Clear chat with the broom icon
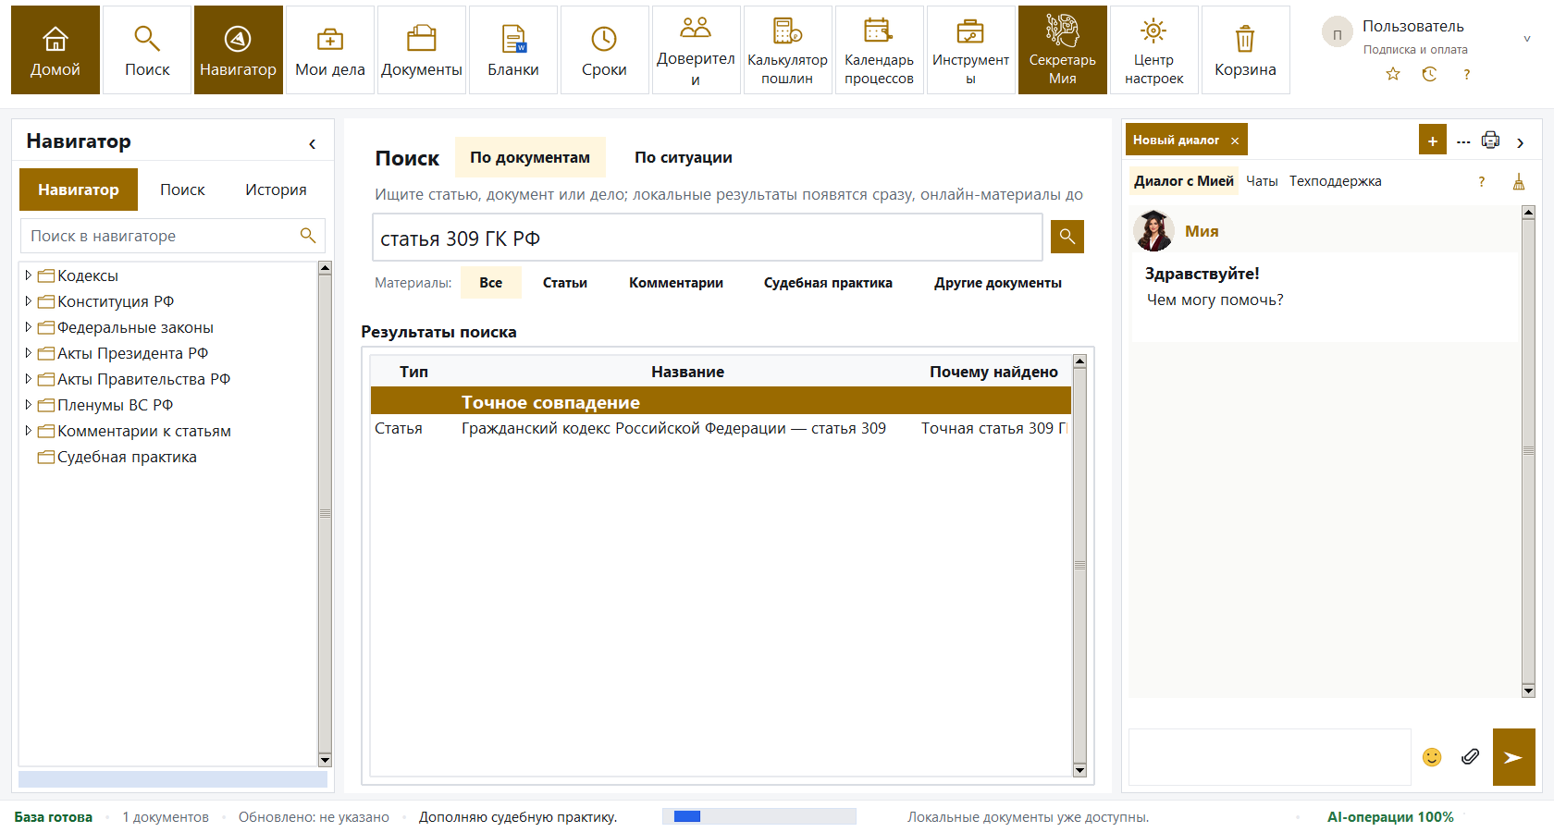Screen dimensions: 1554x832 click(1518, 181)
